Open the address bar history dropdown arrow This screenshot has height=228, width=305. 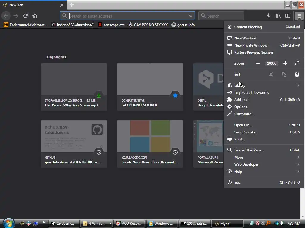[x=191, y=16]
